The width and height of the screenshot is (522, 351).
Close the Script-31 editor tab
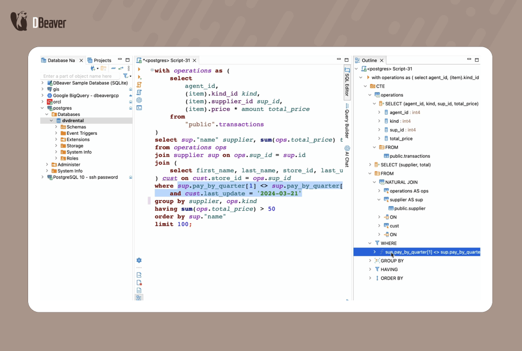[x=195, y=60]
